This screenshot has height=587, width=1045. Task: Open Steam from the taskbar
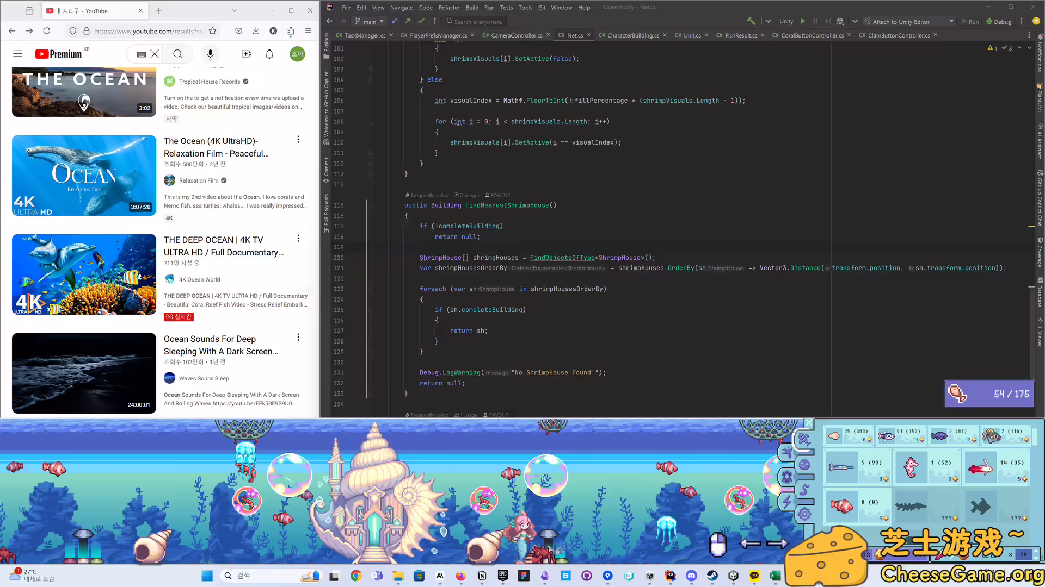click(712, 576)
